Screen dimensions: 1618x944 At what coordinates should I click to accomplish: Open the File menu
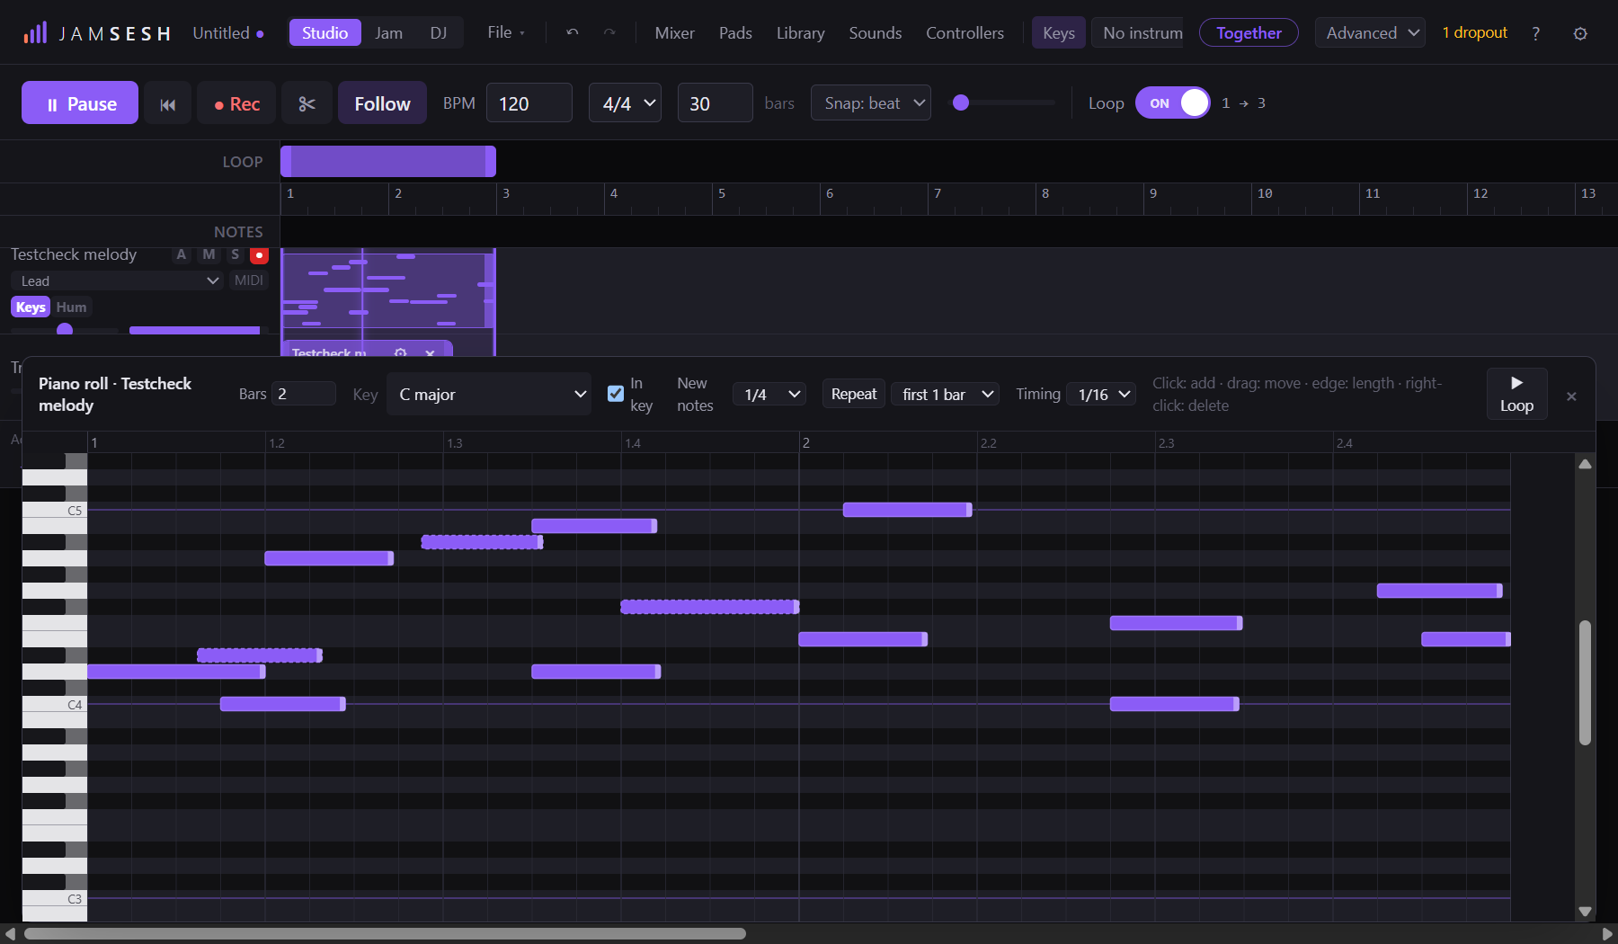(506, 32)
